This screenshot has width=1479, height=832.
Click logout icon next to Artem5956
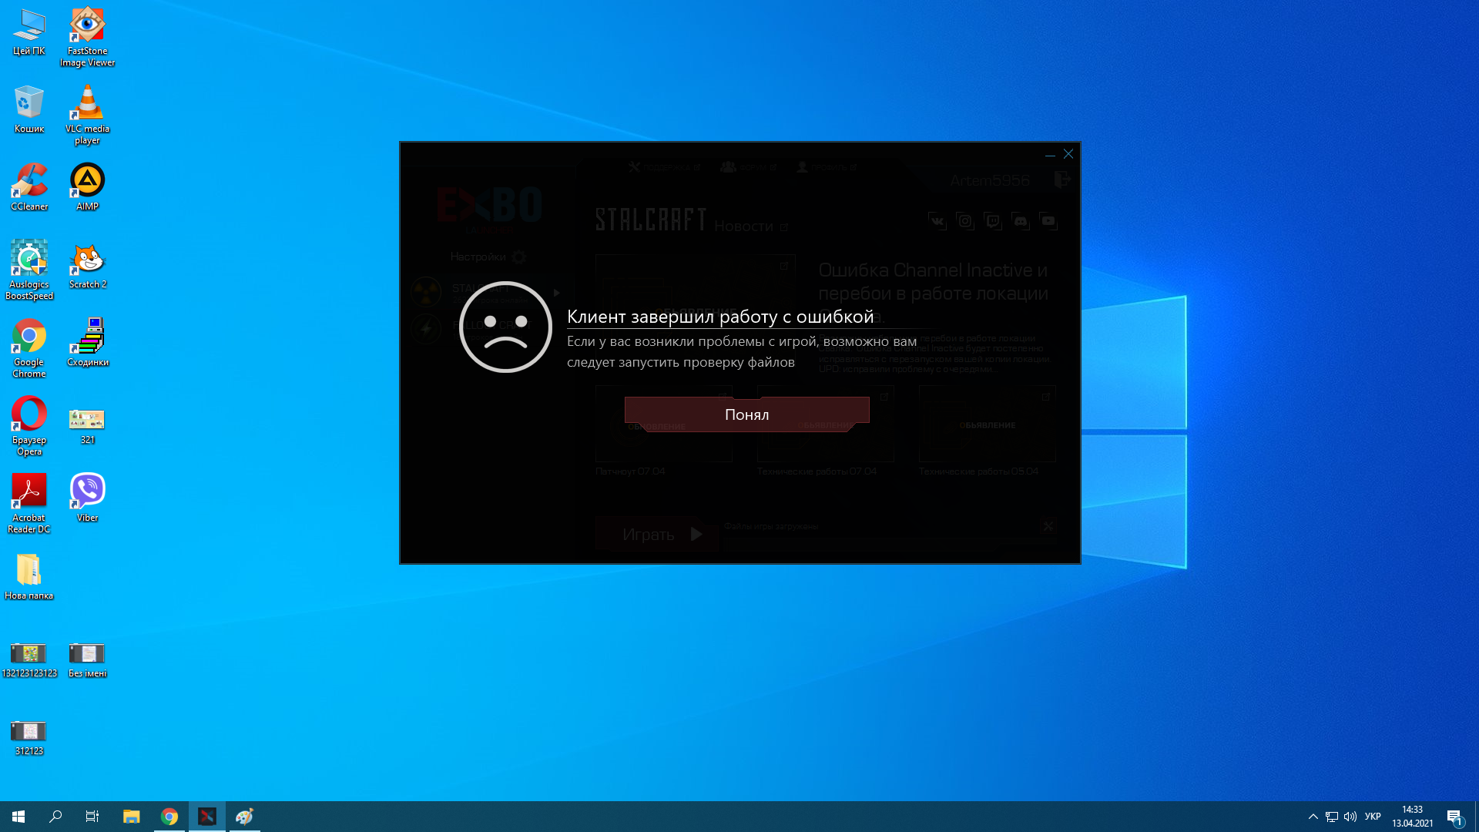click(1062, 179)
